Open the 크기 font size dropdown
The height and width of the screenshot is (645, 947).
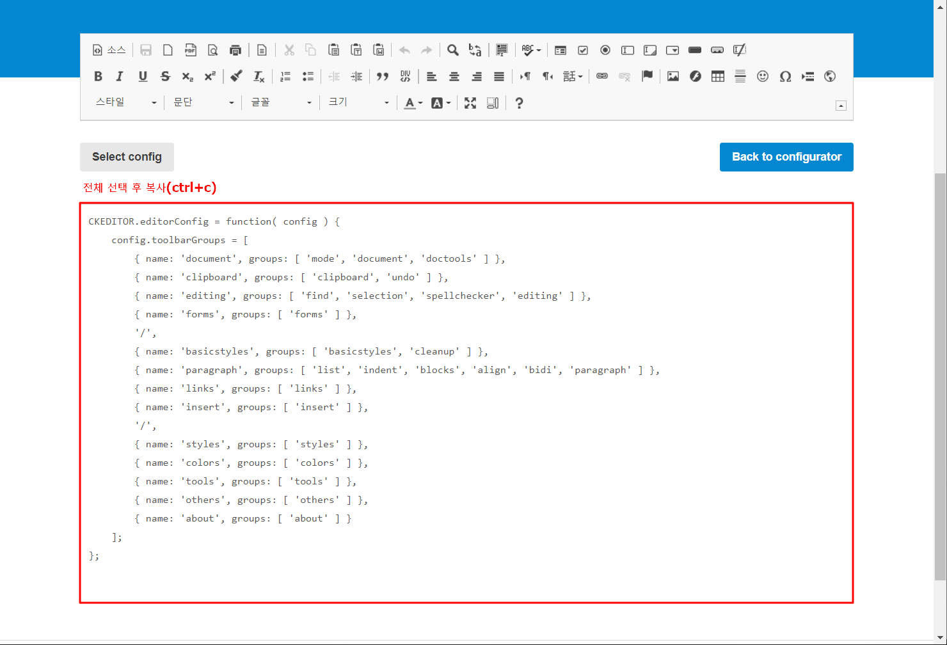tap(358, 102)
